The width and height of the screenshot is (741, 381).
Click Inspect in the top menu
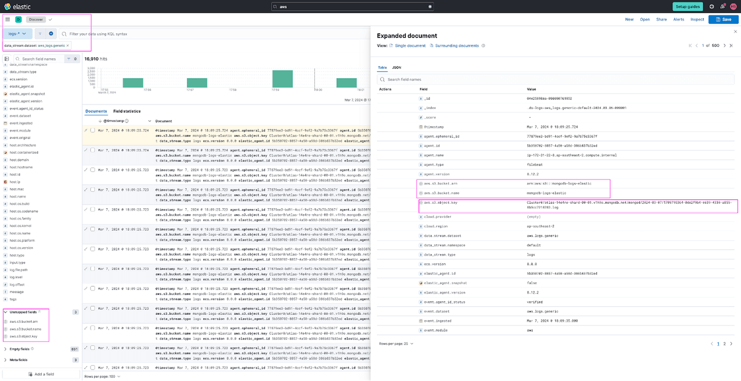click(x=697, y=20)
